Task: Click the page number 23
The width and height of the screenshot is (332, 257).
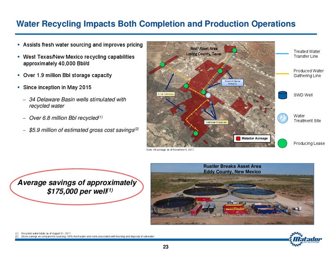Action: [x=166, y=247]
